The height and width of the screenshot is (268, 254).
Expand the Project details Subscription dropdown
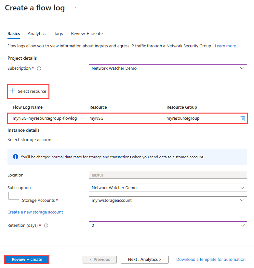(x=168, y=68)
